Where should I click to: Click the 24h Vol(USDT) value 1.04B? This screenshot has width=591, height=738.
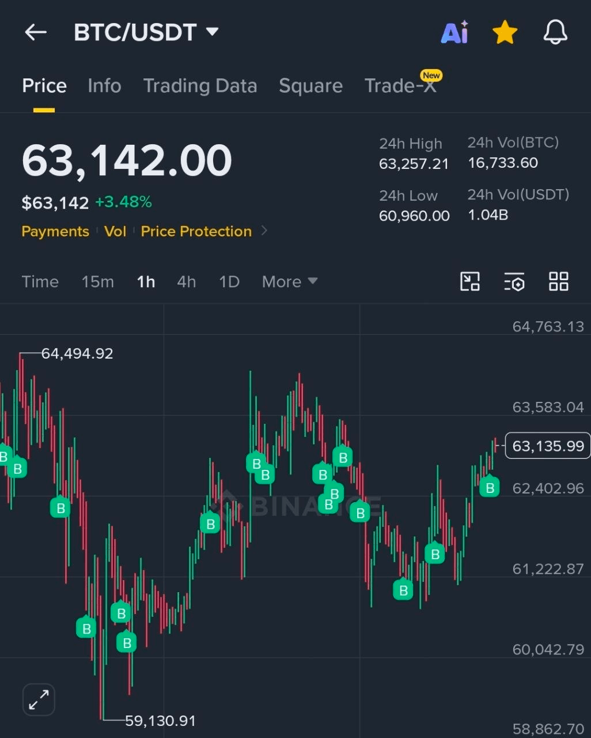[x=488, y=215]
